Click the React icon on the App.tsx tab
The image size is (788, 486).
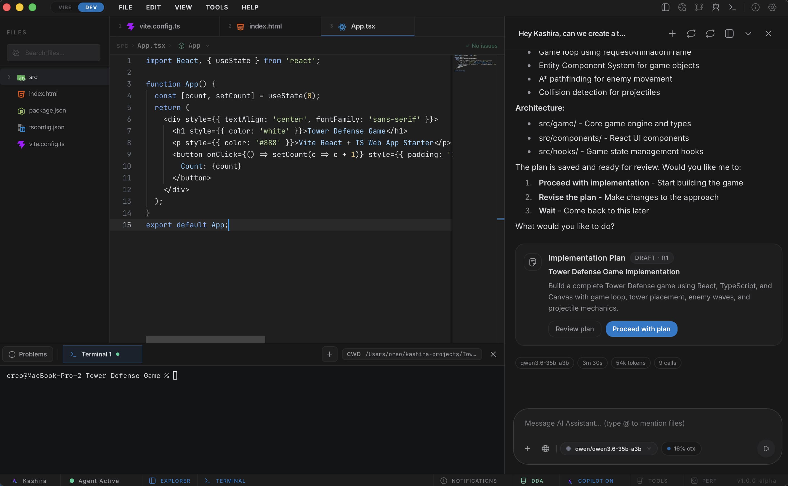(342, 27)
